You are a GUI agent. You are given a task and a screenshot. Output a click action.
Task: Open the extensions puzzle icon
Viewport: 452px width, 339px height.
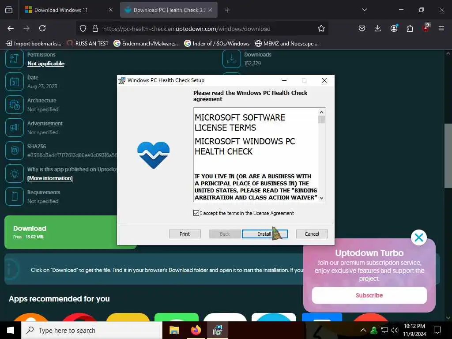(x=410, y=28)
